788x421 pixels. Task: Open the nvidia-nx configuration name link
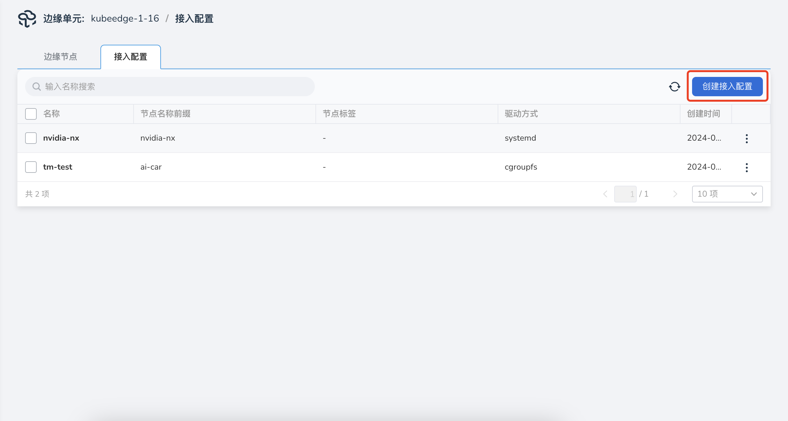[x=61, y=138]
